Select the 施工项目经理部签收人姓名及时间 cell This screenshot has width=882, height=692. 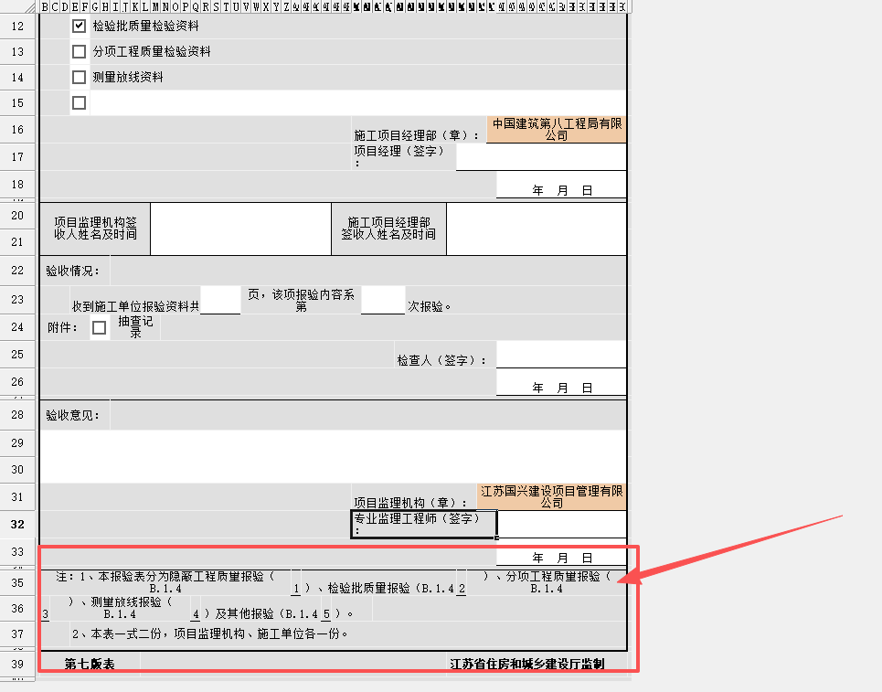pos(388,229)
